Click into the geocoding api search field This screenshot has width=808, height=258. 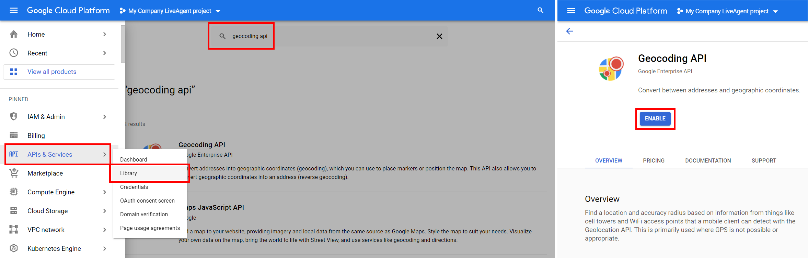[x=250, y=36]
